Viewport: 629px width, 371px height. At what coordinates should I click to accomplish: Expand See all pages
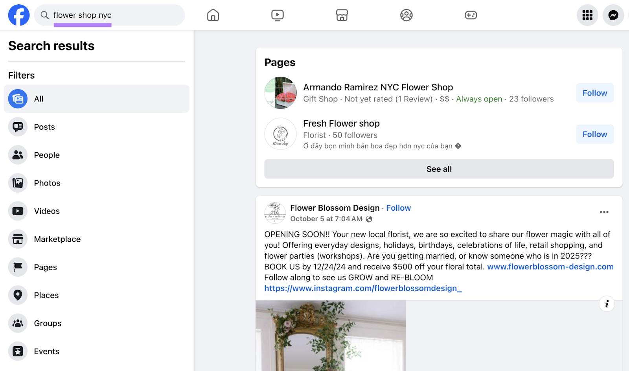(438, 169)
